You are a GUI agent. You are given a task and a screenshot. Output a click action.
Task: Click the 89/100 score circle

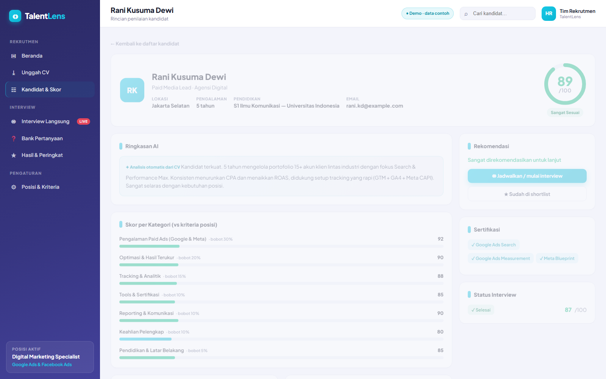565,84
